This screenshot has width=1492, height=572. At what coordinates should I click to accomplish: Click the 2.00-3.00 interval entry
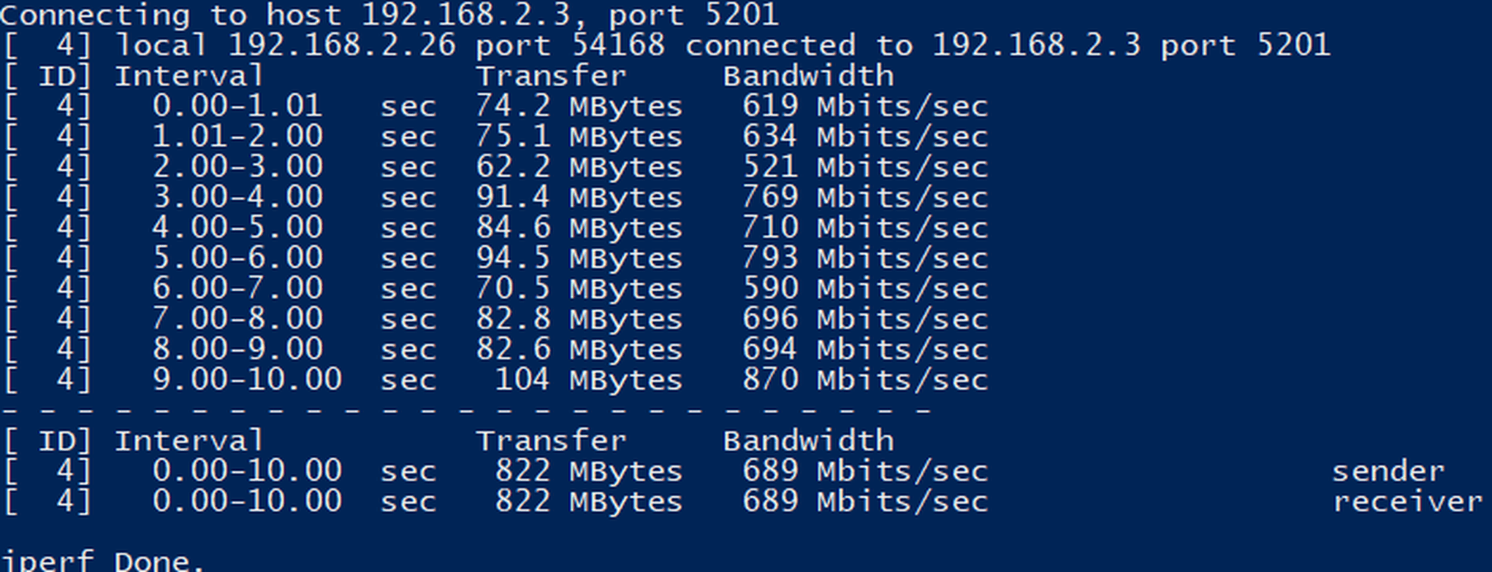237,167
